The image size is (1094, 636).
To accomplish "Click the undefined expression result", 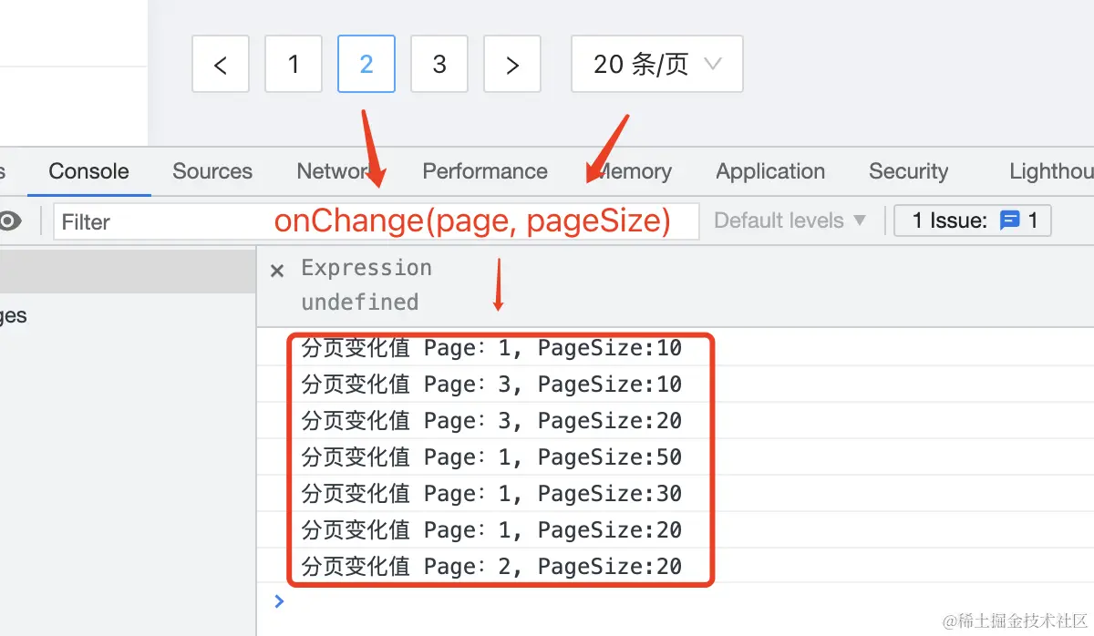I will coord(360,302).
